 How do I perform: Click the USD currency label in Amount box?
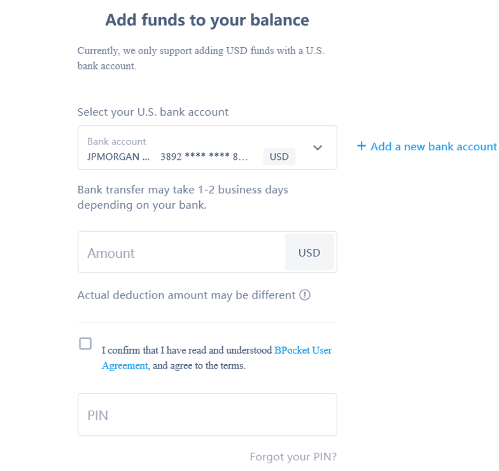[309, 253]
